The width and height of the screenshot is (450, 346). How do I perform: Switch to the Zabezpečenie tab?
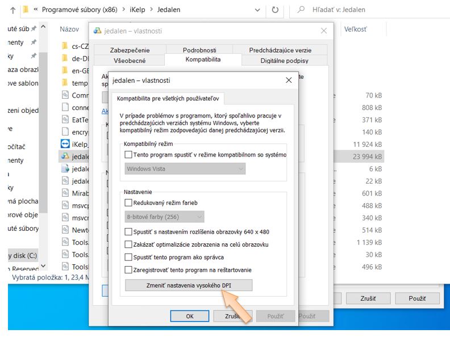(x=130, y=50)
